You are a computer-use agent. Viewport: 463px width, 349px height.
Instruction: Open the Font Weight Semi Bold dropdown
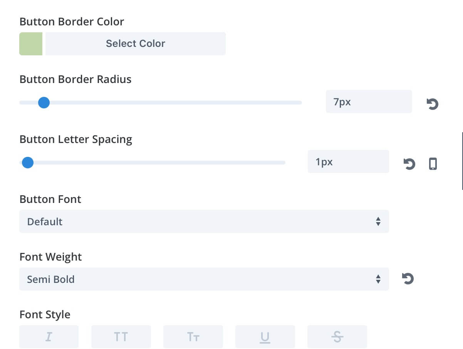click(x=204, y=279)
